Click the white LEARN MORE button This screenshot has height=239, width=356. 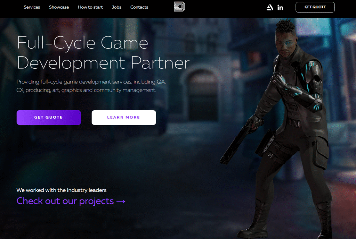coord(124,117)
